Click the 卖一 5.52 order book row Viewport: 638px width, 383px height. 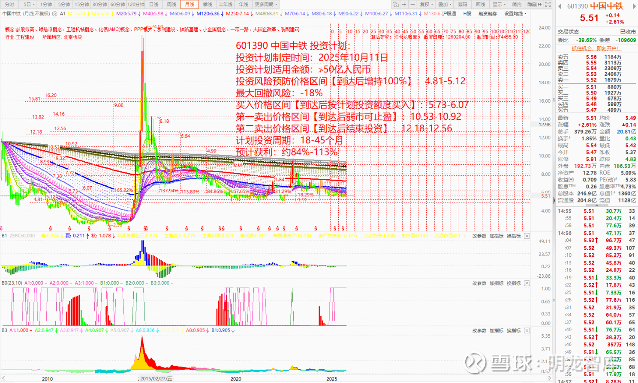[596, 80]
